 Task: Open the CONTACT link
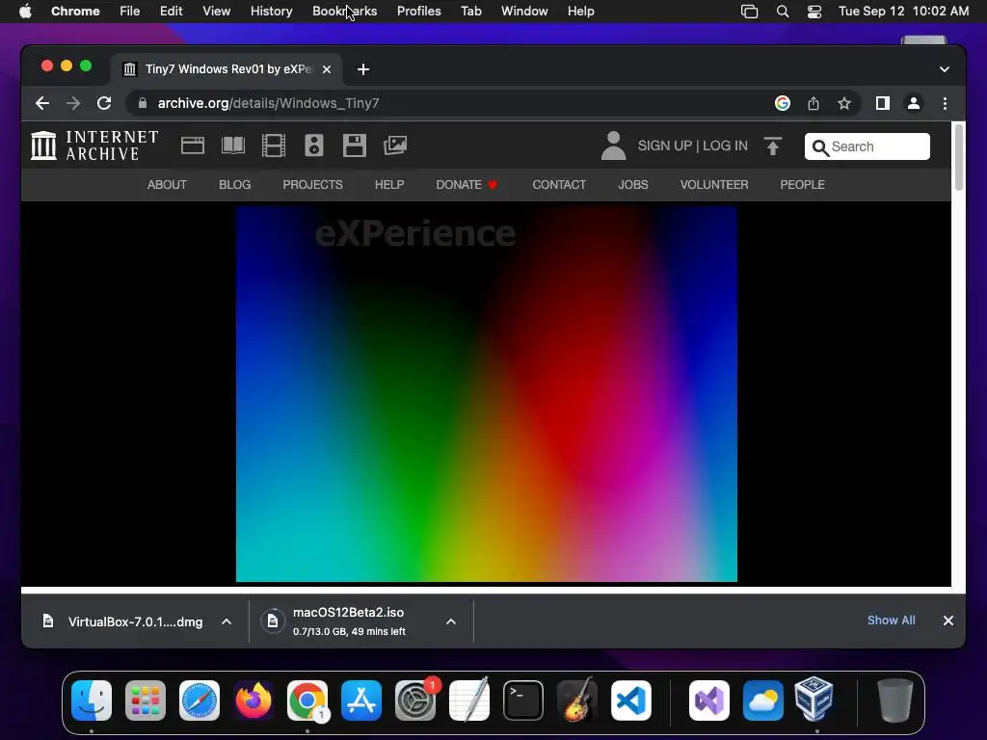pos(559,185)
